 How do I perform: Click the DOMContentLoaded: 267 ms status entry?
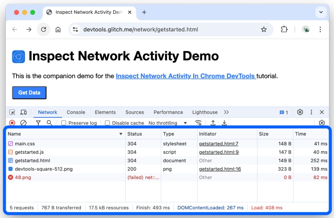click(210, 208)
